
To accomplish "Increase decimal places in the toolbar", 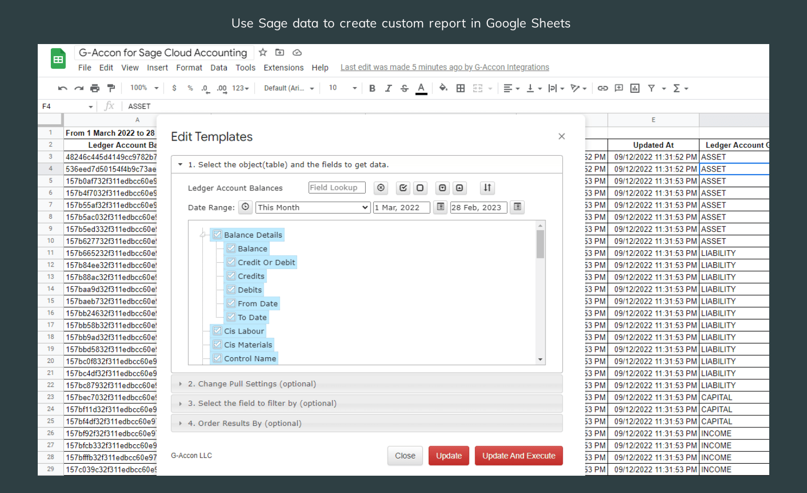I will point(222,89).
